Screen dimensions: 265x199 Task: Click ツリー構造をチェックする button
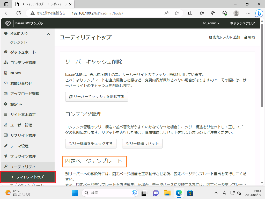91,144
